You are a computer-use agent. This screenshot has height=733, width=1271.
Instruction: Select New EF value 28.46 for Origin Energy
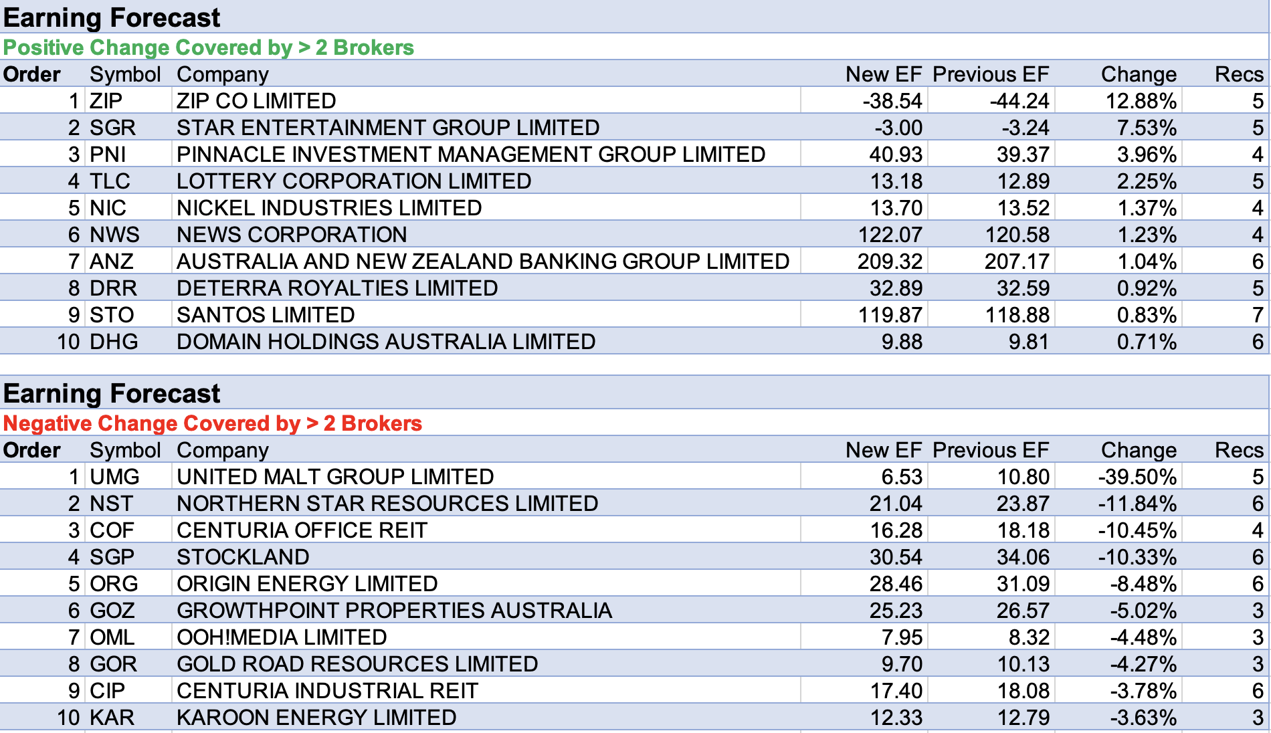point(895,584)
